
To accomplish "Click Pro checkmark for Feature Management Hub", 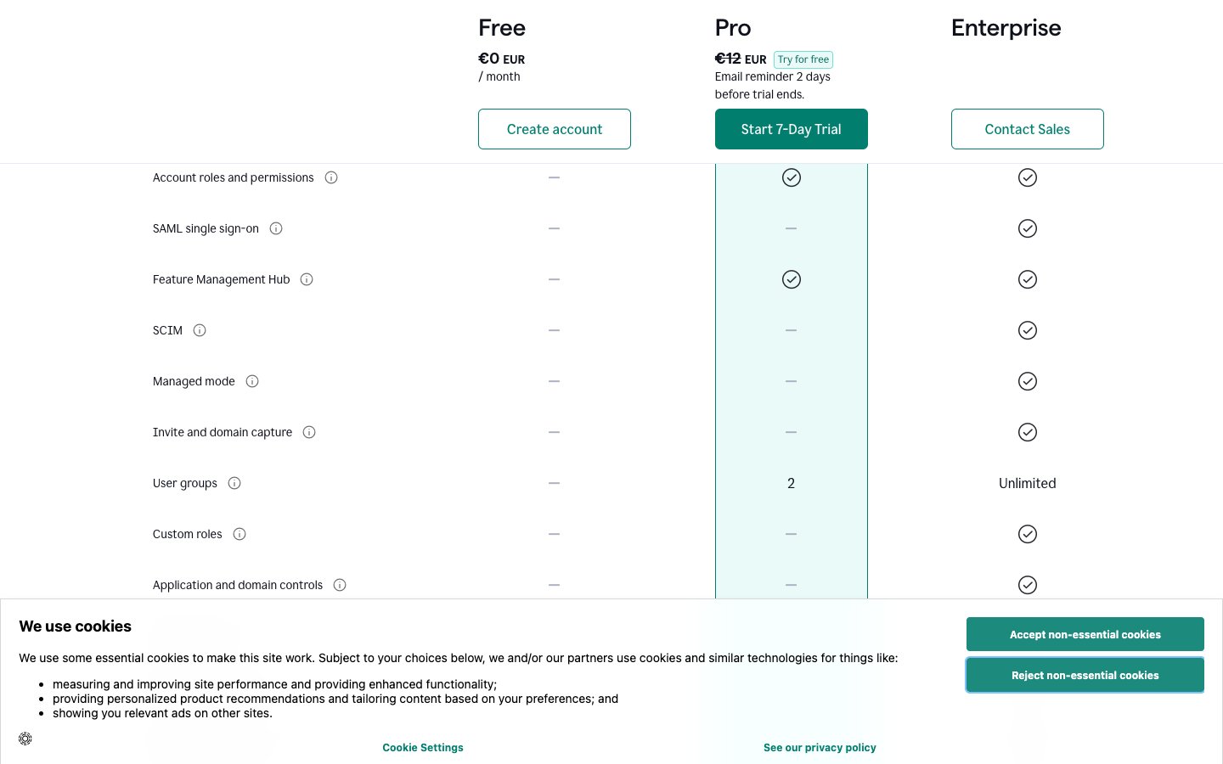I will pyautogui.click(x=791, y=279).
